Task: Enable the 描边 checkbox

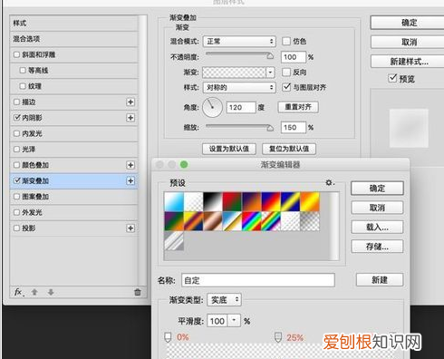Action: pyautogui.click(x=16, y=102)
